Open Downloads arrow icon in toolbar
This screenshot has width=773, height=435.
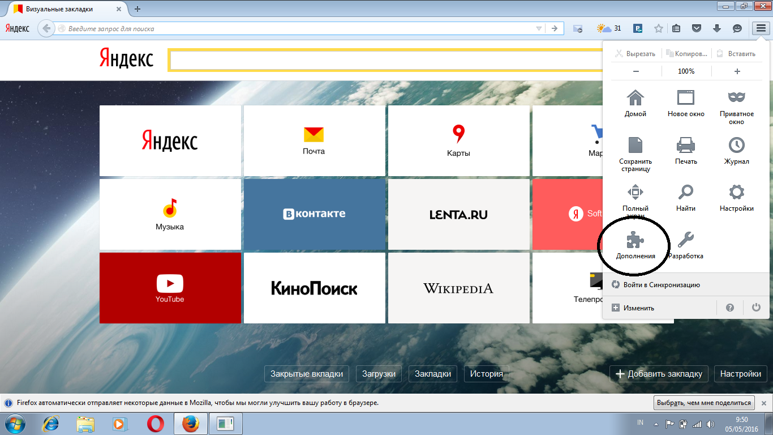click(x=717, y=28)
